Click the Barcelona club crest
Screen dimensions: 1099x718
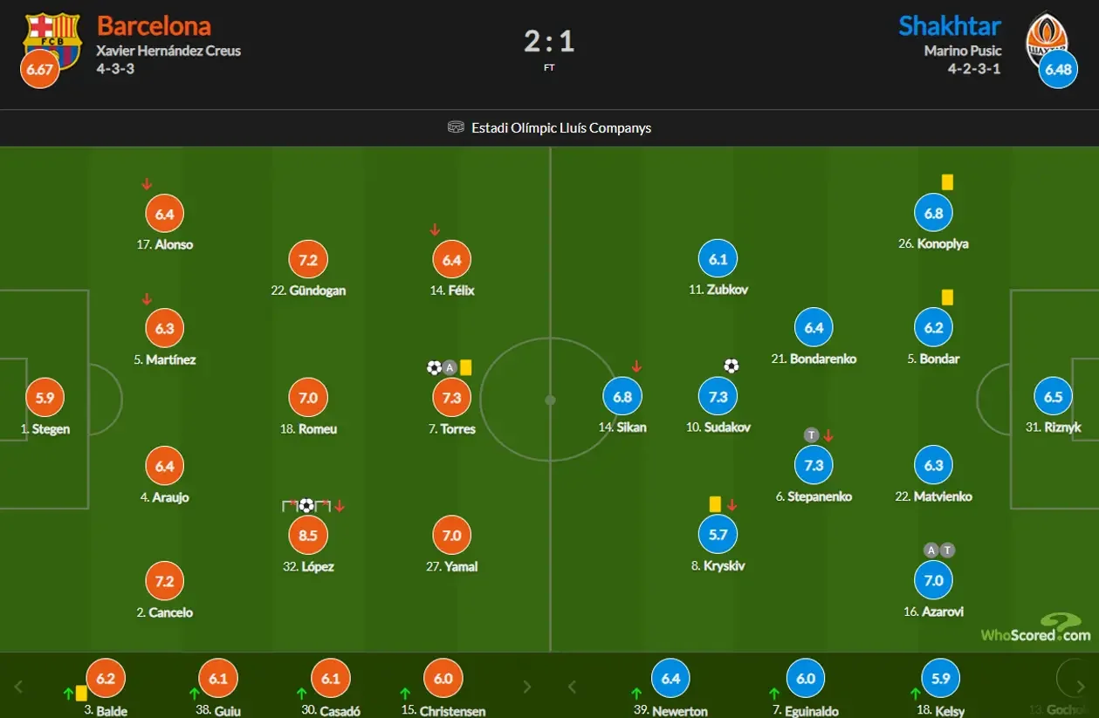coord(51,35)
